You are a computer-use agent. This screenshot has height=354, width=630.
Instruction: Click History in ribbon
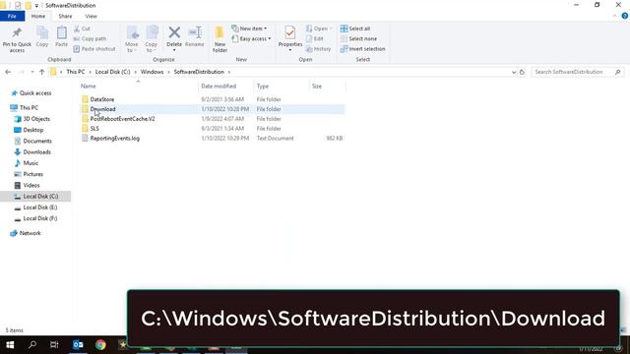pos(318,49)
